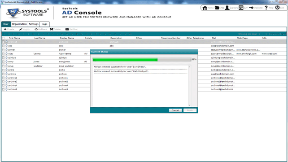Click user icon beside archive2 row
288x162 pixels.
click(6, 81)
